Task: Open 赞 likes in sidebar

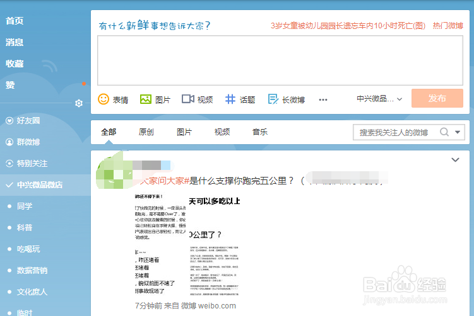Action: click(10, 85)
